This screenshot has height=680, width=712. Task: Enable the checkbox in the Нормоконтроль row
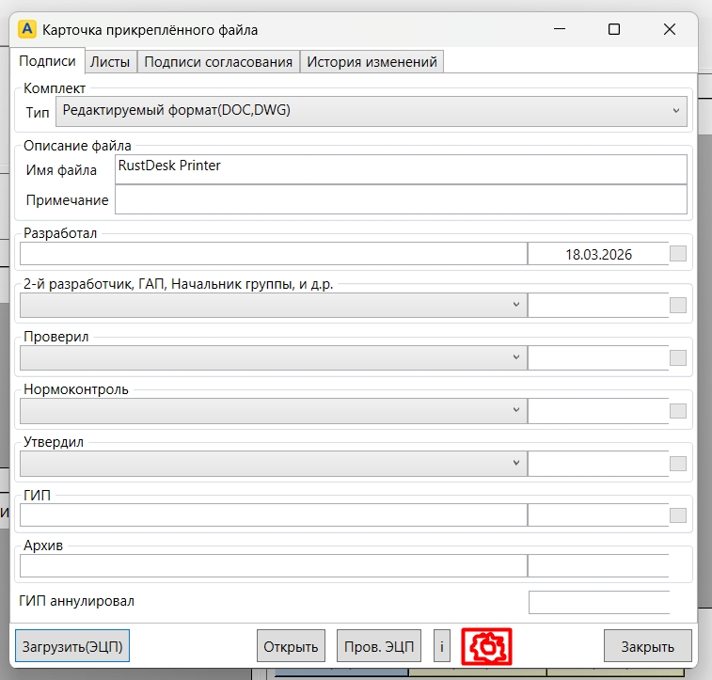tap(678, 411)
